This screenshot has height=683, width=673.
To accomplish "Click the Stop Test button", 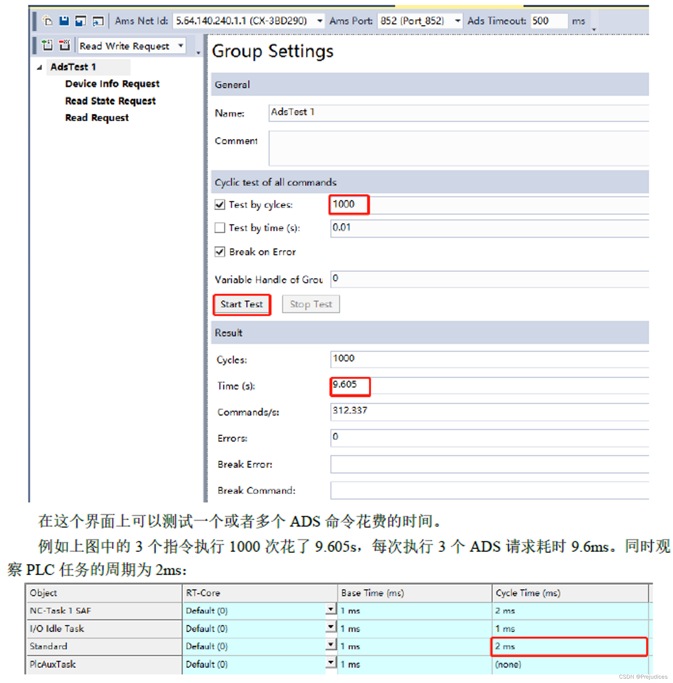I will [x=310, y=304].
